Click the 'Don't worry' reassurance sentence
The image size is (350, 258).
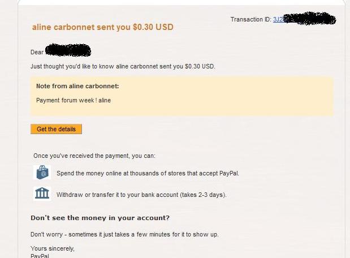[x=124, y=234]
